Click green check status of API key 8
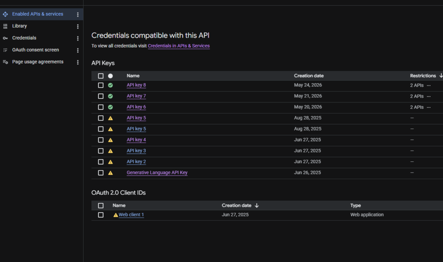Viewport: 443px width, 262px height. click(110, 85)
